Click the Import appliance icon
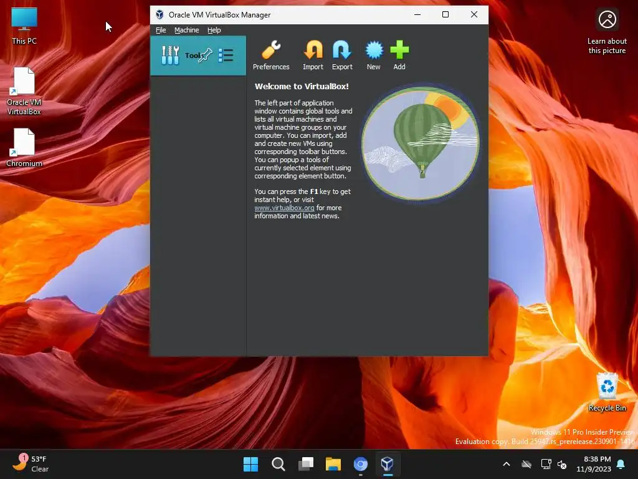 313,56
